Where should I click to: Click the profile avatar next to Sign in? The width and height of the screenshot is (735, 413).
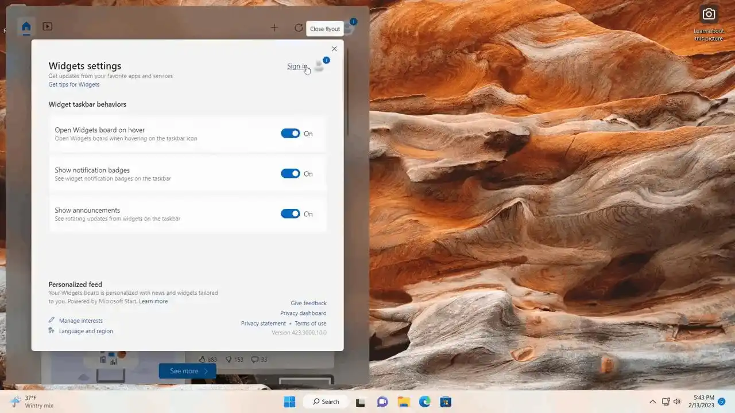click(x=319, y=67)
